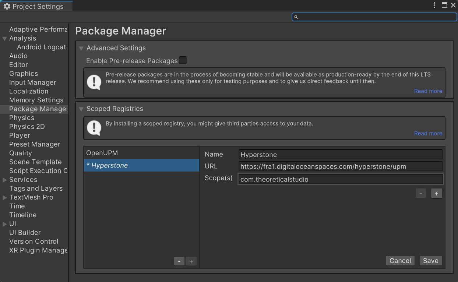458x282 pixels.
Task: Collapse the Scoped Registries section
Action: coord(81,109)
